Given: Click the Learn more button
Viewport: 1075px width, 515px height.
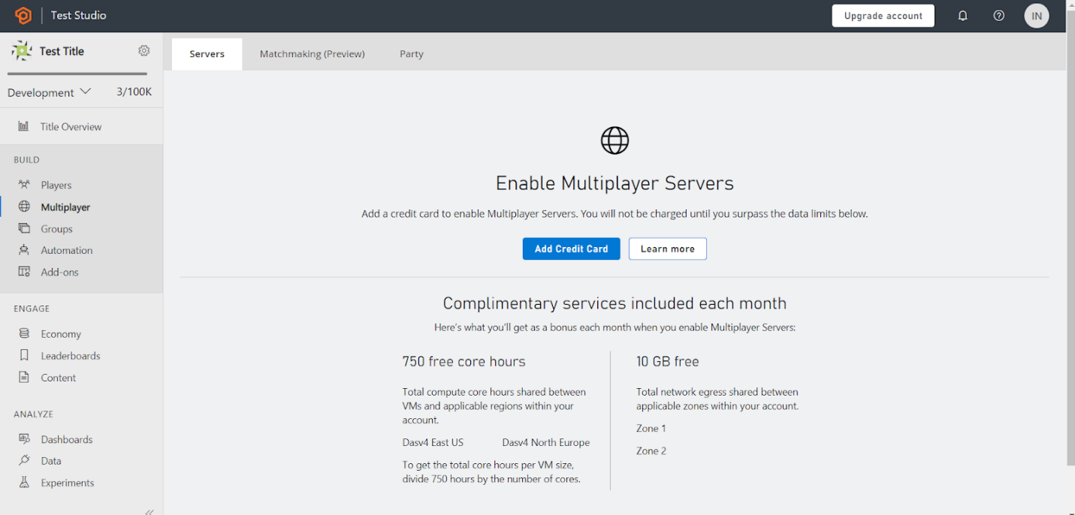Looking at the screenshot, I should click(x=667, y=248).
